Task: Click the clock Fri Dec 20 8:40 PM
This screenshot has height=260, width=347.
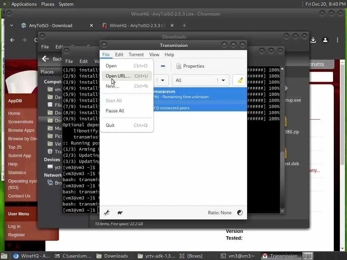Action: tap(325, 4)
